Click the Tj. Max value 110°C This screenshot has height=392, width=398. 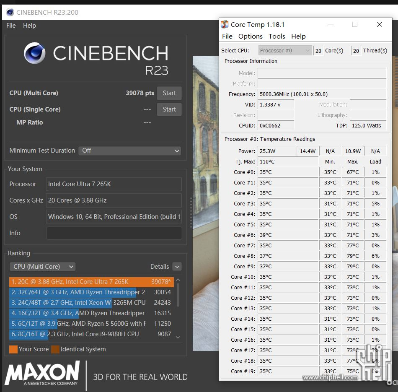pos(288,161)
